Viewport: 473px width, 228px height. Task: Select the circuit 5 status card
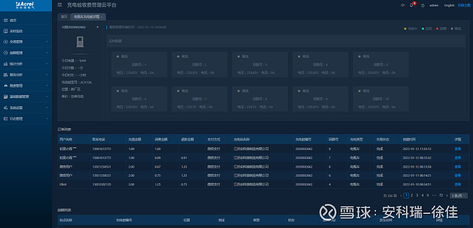click(x=381, y=64)
